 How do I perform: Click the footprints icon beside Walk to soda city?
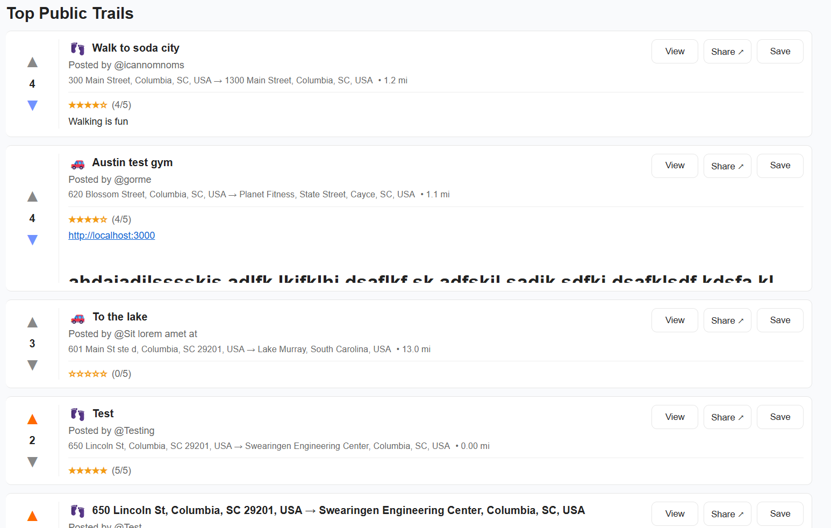(x=77, y=48)
